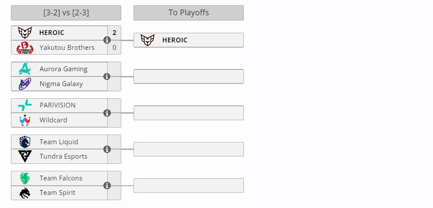Click the Nigma Galaxy team logo
This screenshot has height=208, width=433.
tap(25, 84)
